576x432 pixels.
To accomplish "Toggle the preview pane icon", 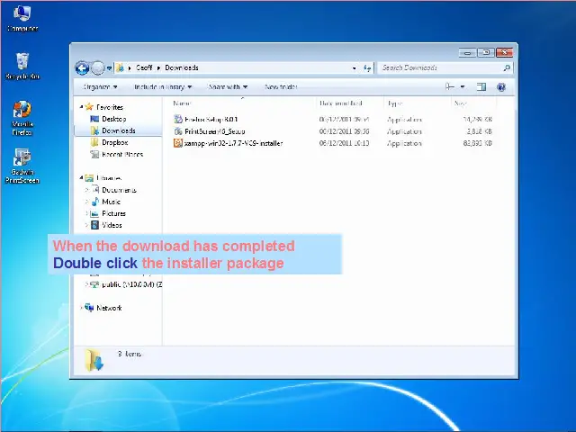I will click(x=481, y=87).
